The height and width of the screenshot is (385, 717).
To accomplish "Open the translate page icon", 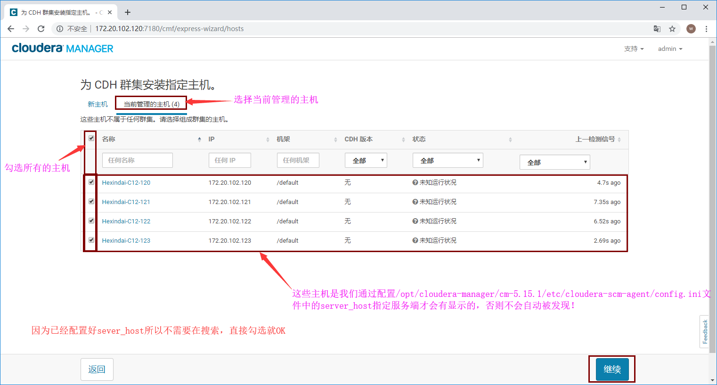I will tap(657, 29).
